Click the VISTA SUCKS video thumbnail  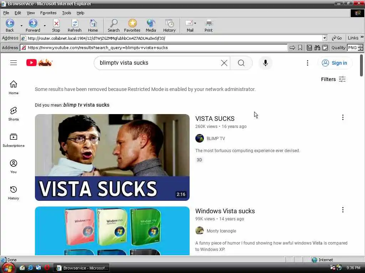112,157
